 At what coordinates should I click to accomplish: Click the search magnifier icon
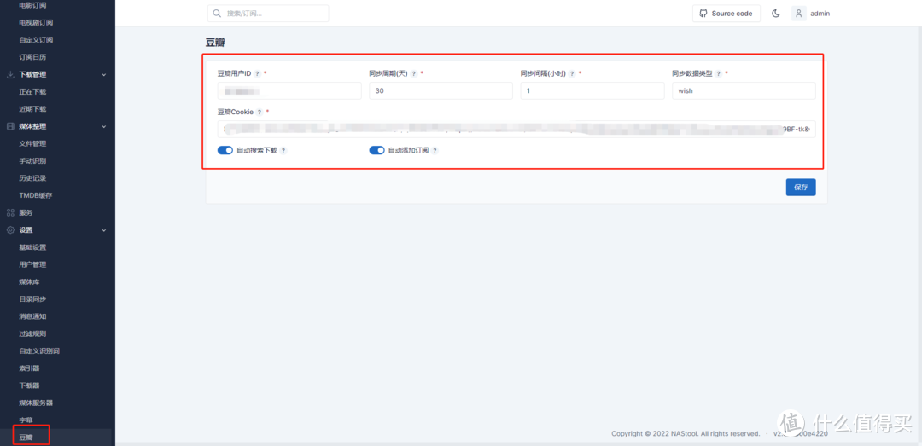pos(217,14)
